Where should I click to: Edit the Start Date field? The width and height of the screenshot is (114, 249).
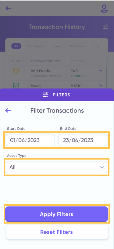(x=30, y=140)
